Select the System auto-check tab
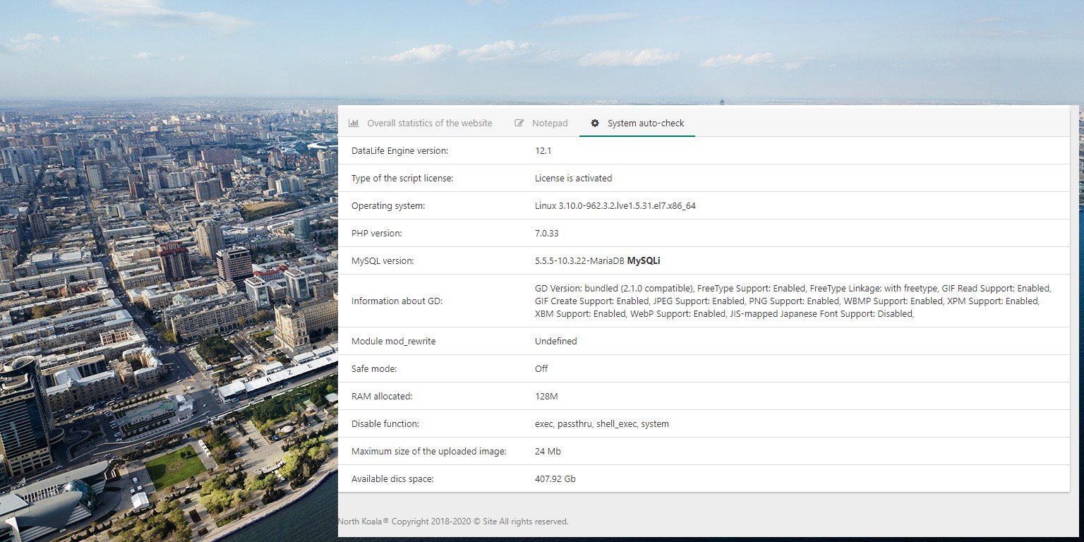Image resolution: width=1084 pixels, height=542 pixels. point(637,123)
